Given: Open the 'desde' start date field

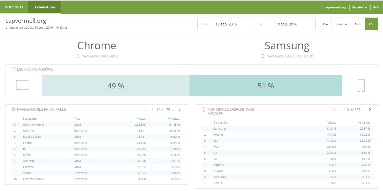Looking at the screenshot, I should [226, 24].
